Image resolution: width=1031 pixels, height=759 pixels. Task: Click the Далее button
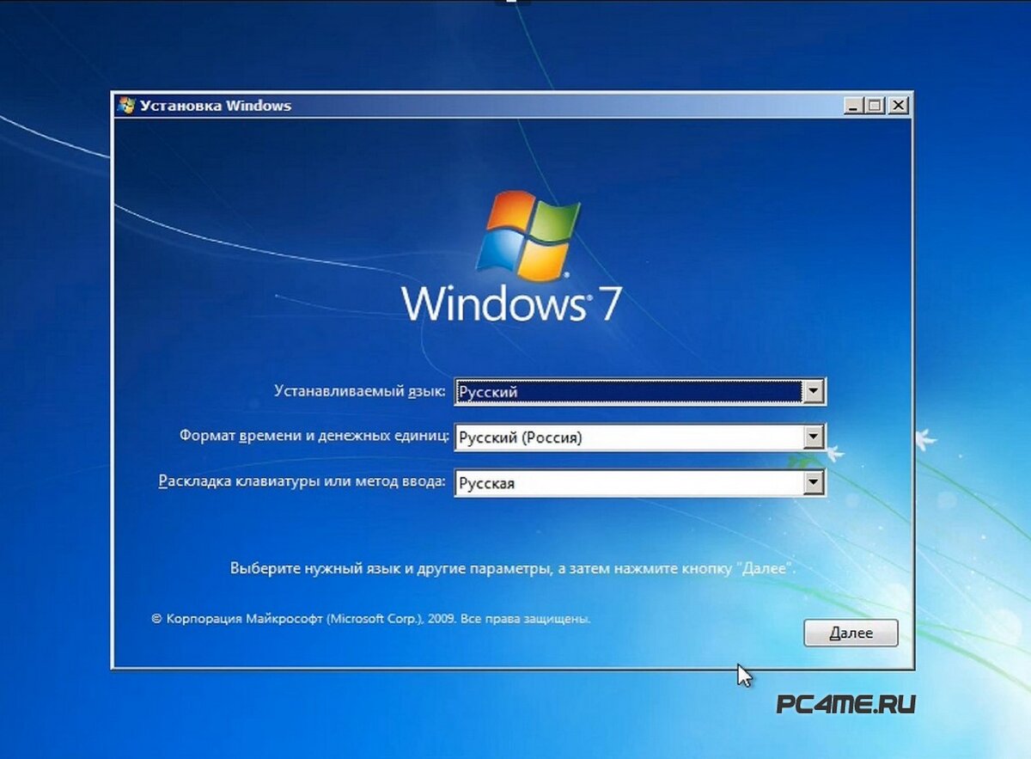coord(851,633)
